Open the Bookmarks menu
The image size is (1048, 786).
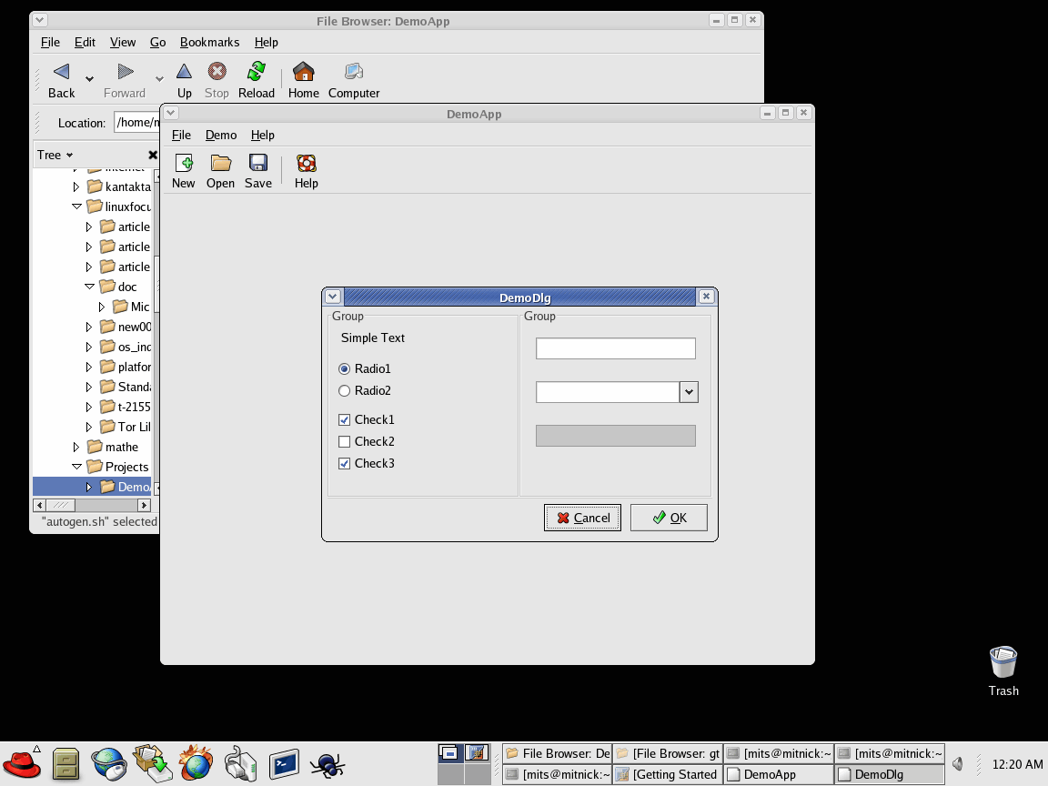209,42
